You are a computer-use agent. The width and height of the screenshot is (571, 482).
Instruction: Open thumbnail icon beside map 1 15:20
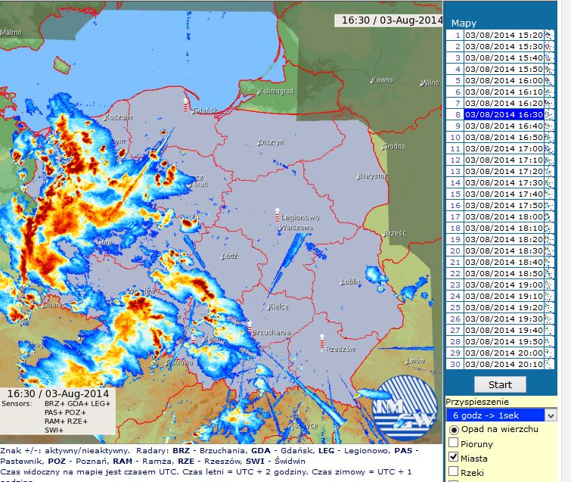(549, 35)
